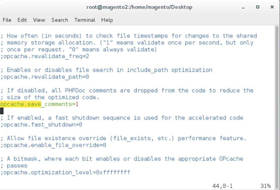Open the Help menu
280x190 pixels.
(x=107, y=20)
